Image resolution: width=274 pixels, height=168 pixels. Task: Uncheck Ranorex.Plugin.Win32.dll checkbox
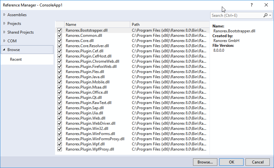[x=60, y=129]
